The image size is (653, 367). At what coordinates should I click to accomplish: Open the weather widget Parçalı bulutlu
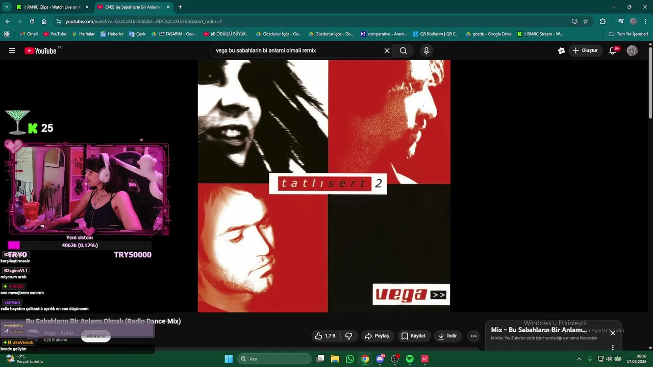24,359
